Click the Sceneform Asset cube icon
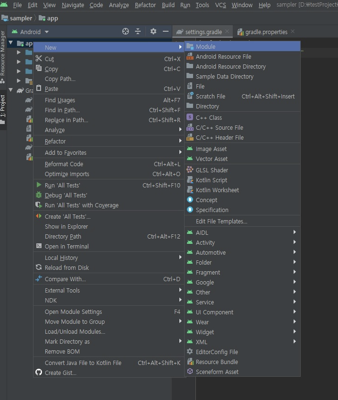 point(190,372)
